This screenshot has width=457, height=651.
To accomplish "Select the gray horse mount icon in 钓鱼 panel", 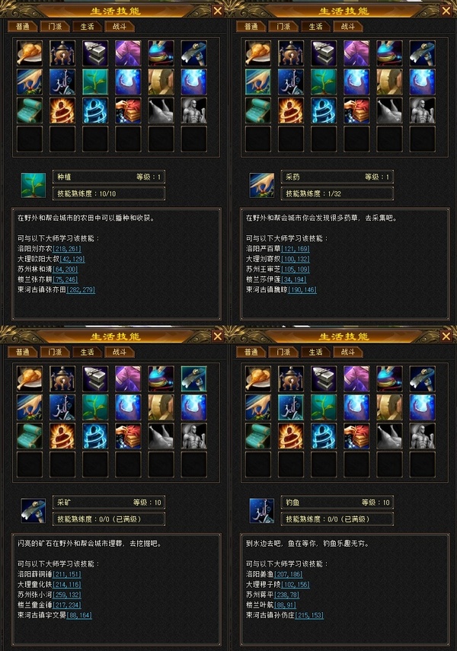I will point(389,436).
